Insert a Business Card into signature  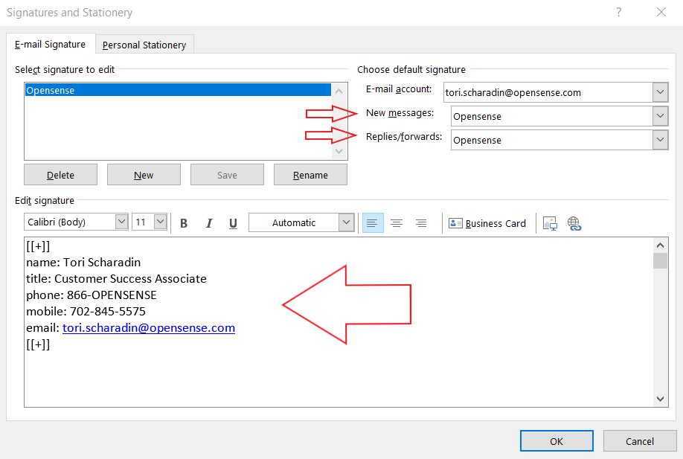point(487,223)
